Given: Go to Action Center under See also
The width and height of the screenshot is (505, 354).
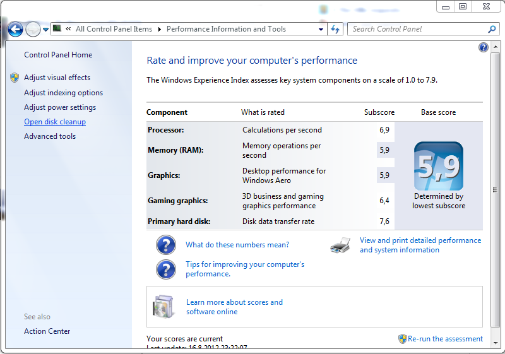Looking at the screenshot, I should point(47,331).
